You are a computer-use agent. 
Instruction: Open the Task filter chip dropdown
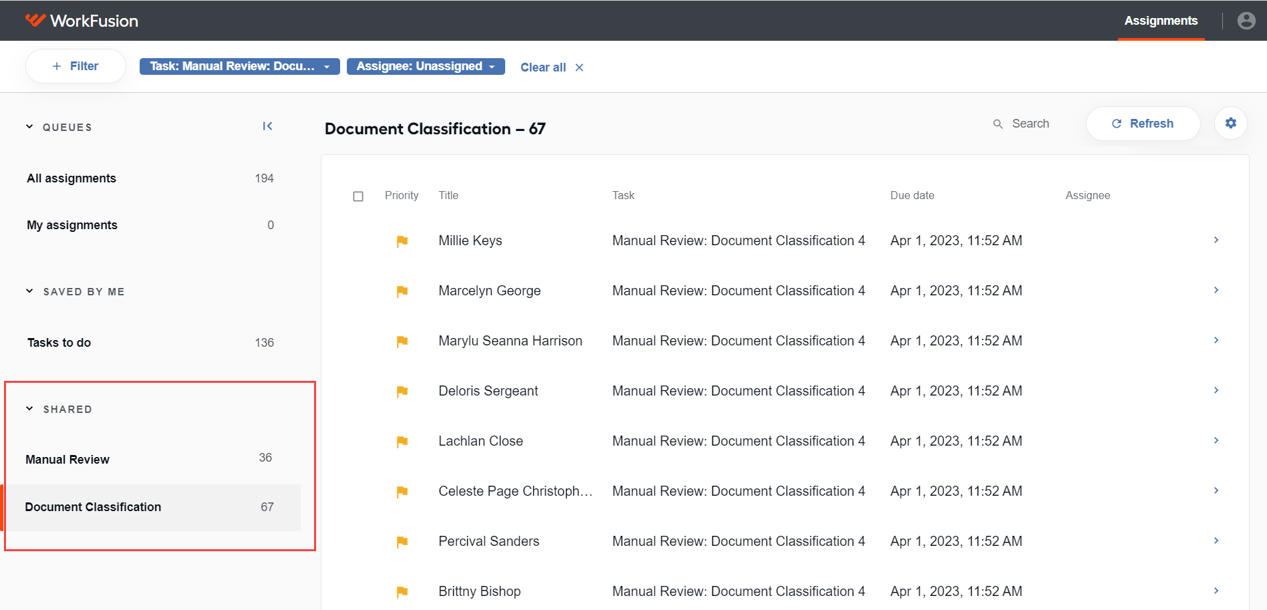(239, 66)
